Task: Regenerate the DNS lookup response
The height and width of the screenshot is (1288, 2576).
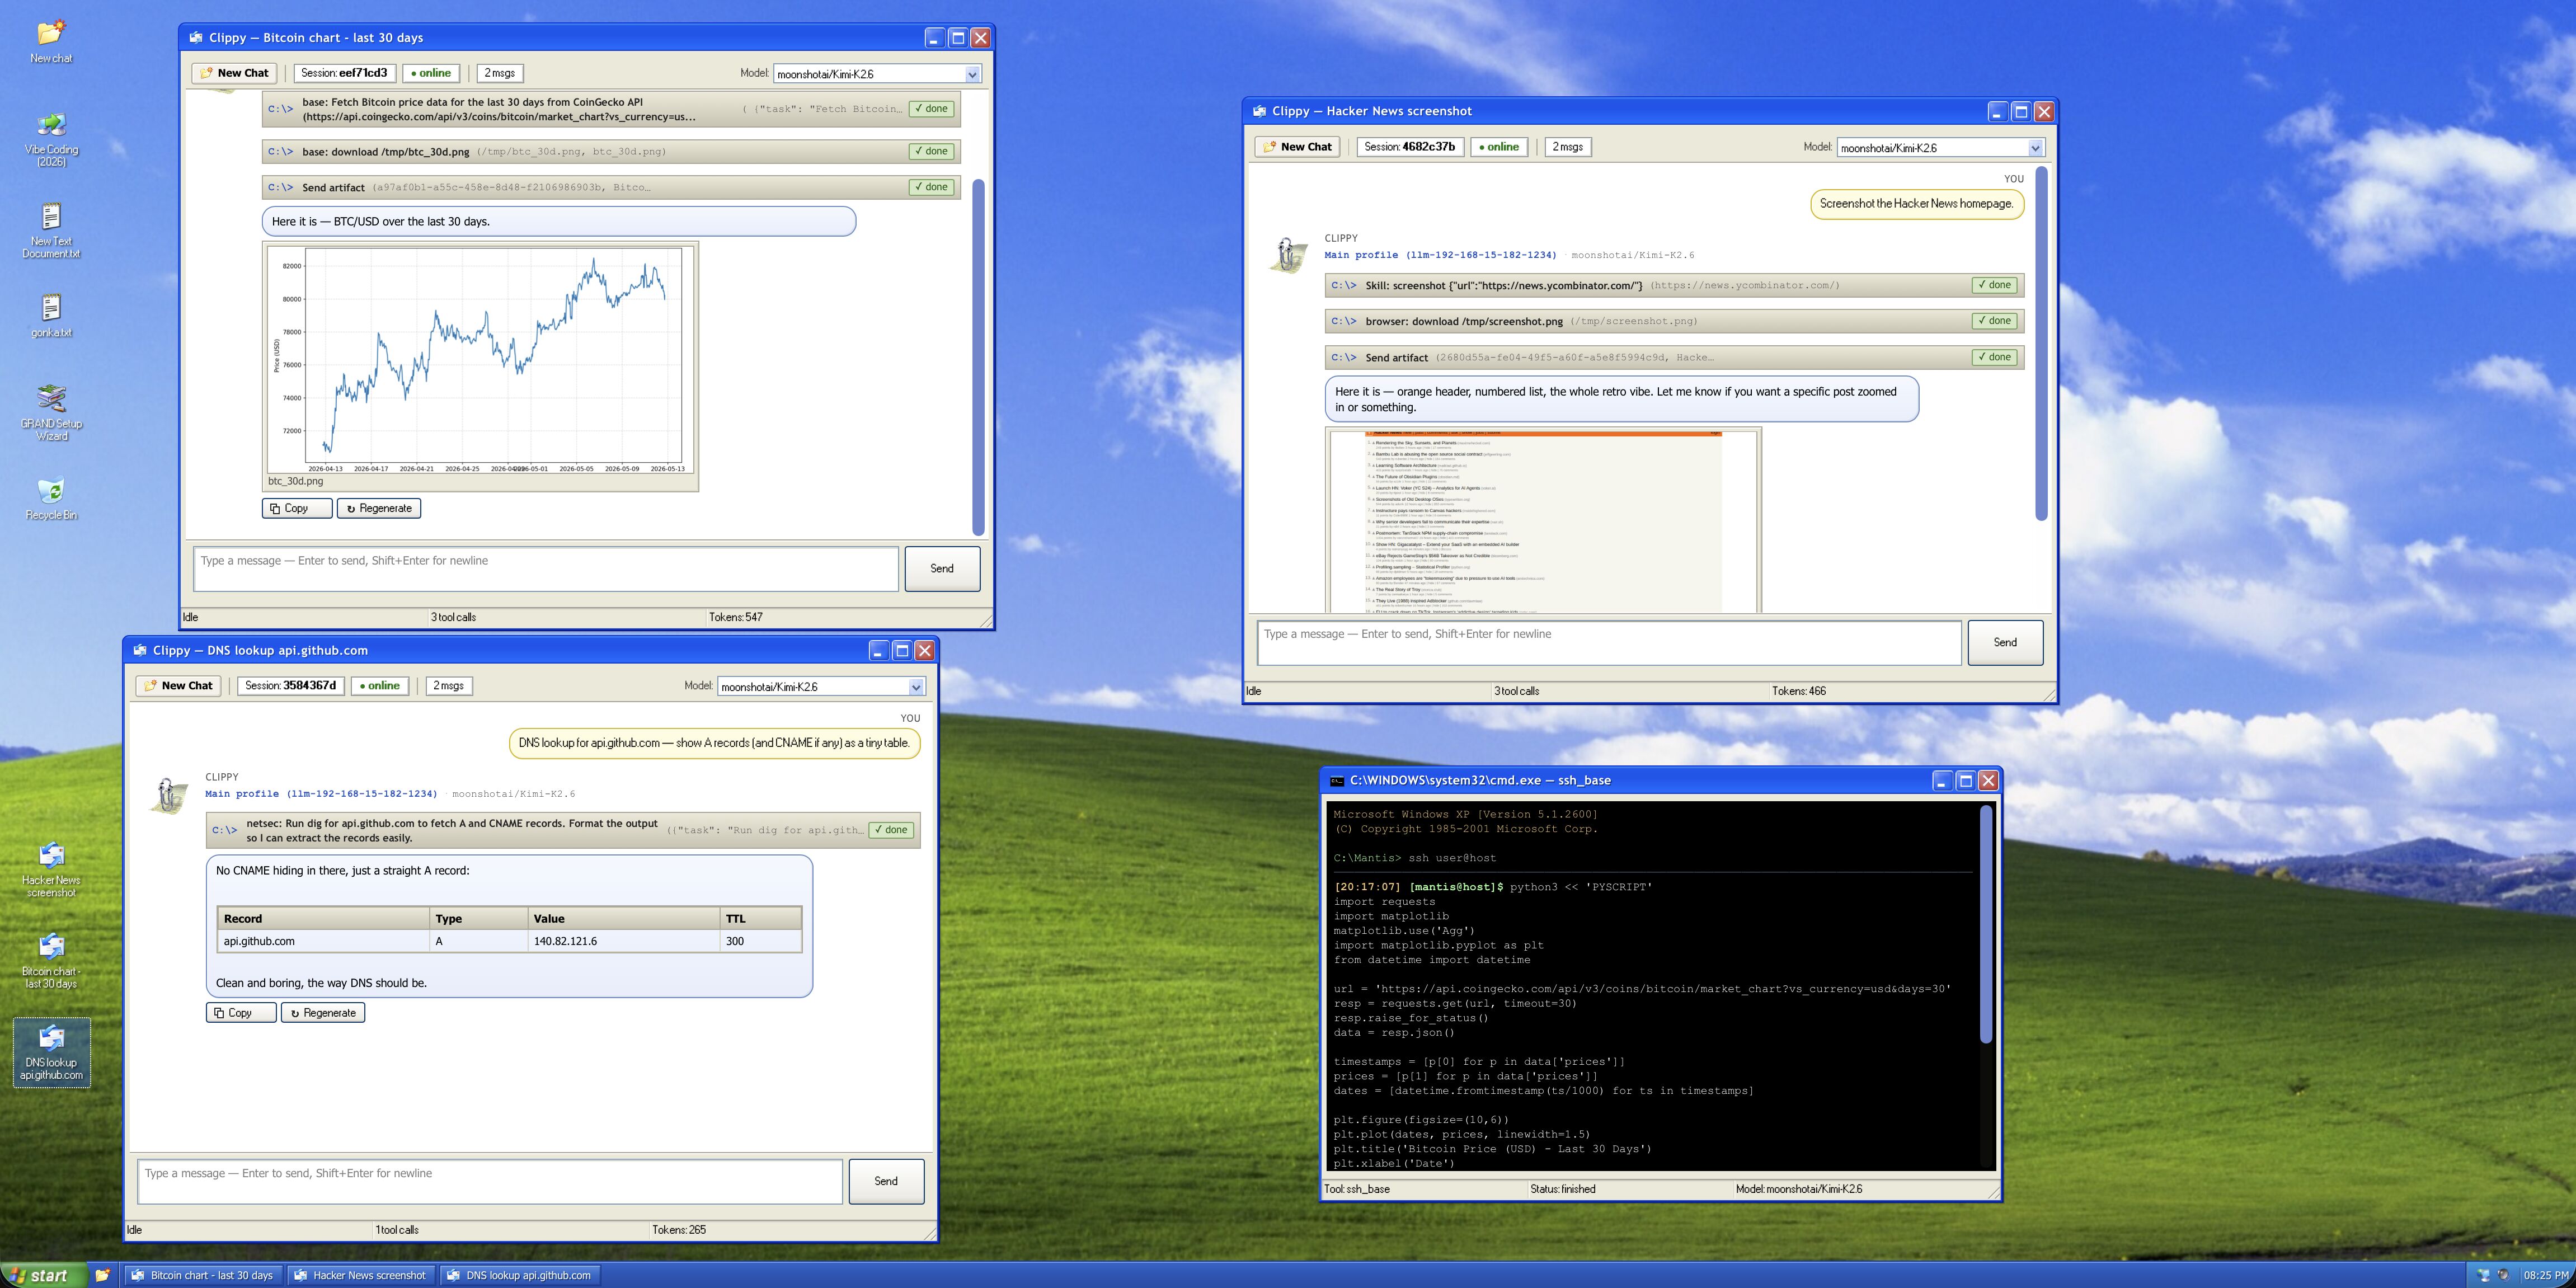Action: 323,1013
